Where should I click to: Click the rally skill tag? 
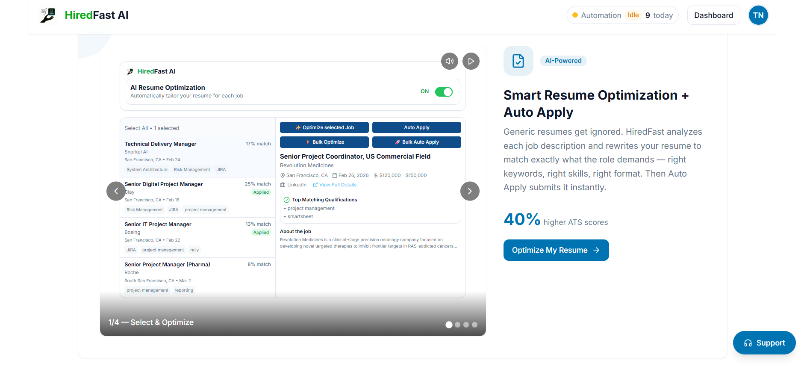coord(194,250)
